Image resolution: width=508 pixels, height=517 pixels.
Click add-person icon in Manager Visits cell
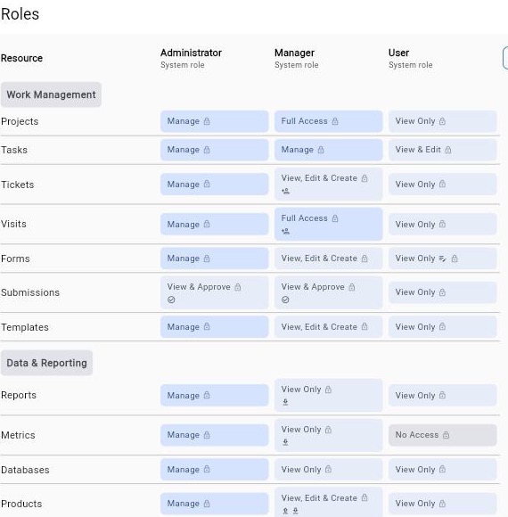(x=285, y=231)
